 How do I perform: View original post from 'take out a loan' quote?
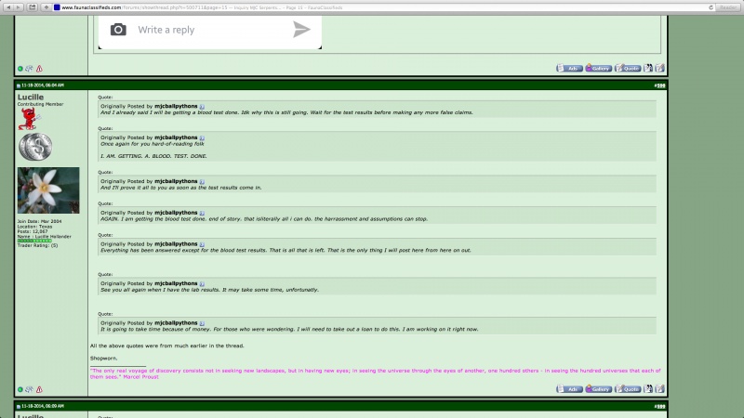pos(202,323)
